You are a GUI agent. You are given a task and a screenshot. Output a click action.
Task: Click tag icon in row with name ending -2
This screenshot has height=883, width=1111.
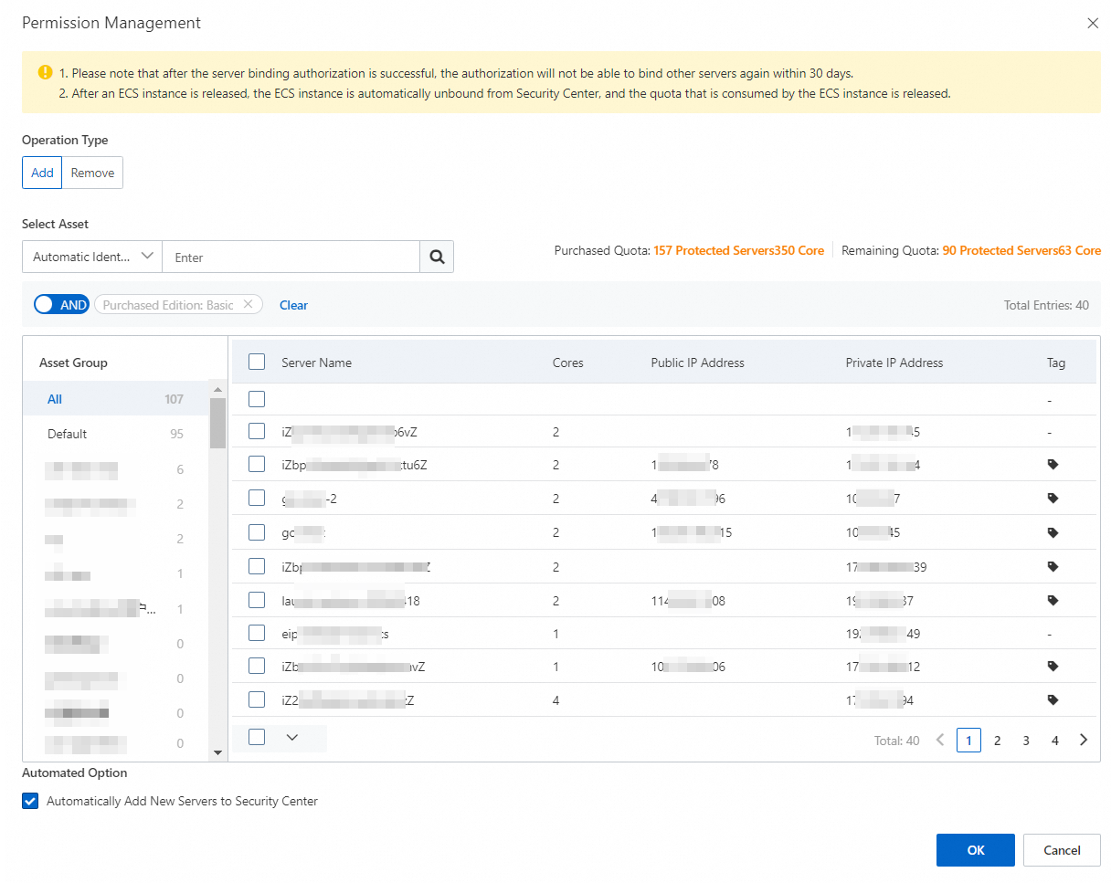coord(1053,499)
